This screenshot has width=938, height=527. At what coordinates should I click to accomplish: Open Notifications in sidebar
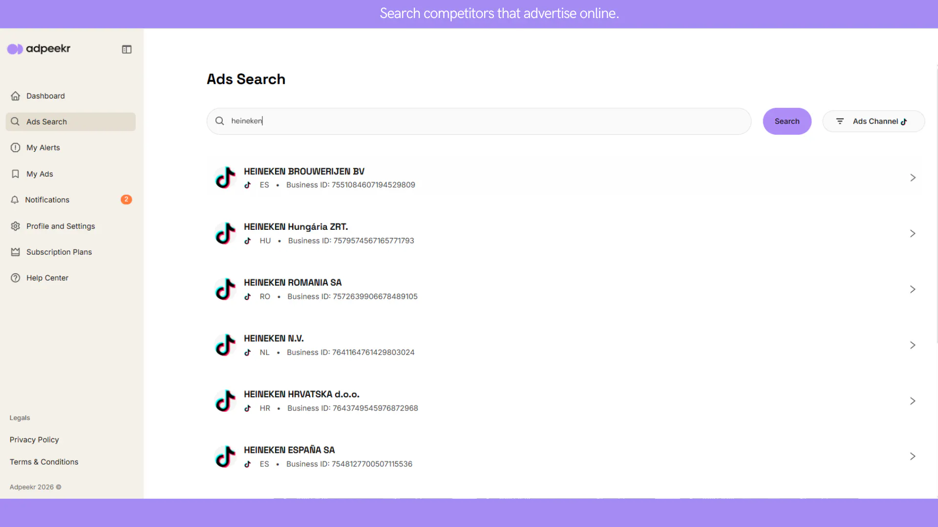pos(70,200)
